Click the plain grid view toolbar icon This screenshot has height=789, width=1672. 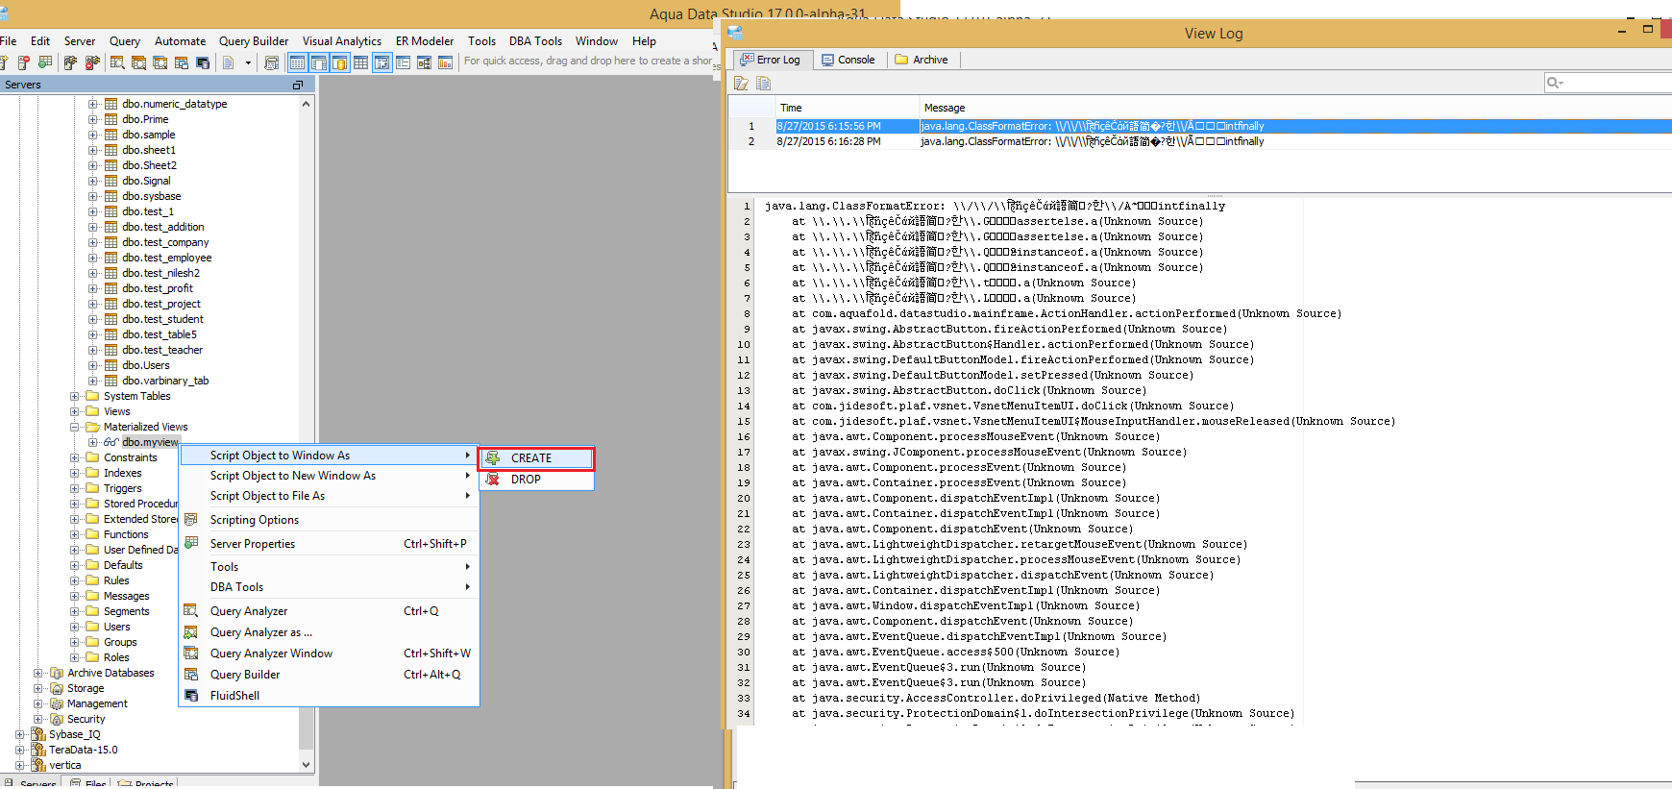(360, 62)
